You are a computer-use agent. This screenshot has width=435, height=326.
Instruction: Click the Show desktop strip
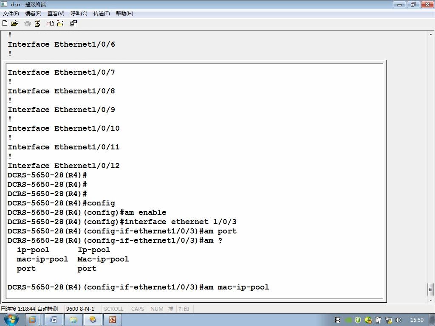pos(432,320)
